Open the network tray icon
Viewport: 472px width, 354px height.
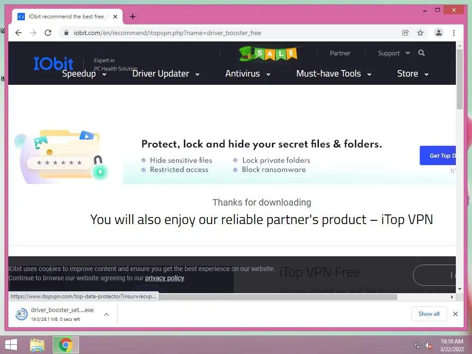coord(418,345)
